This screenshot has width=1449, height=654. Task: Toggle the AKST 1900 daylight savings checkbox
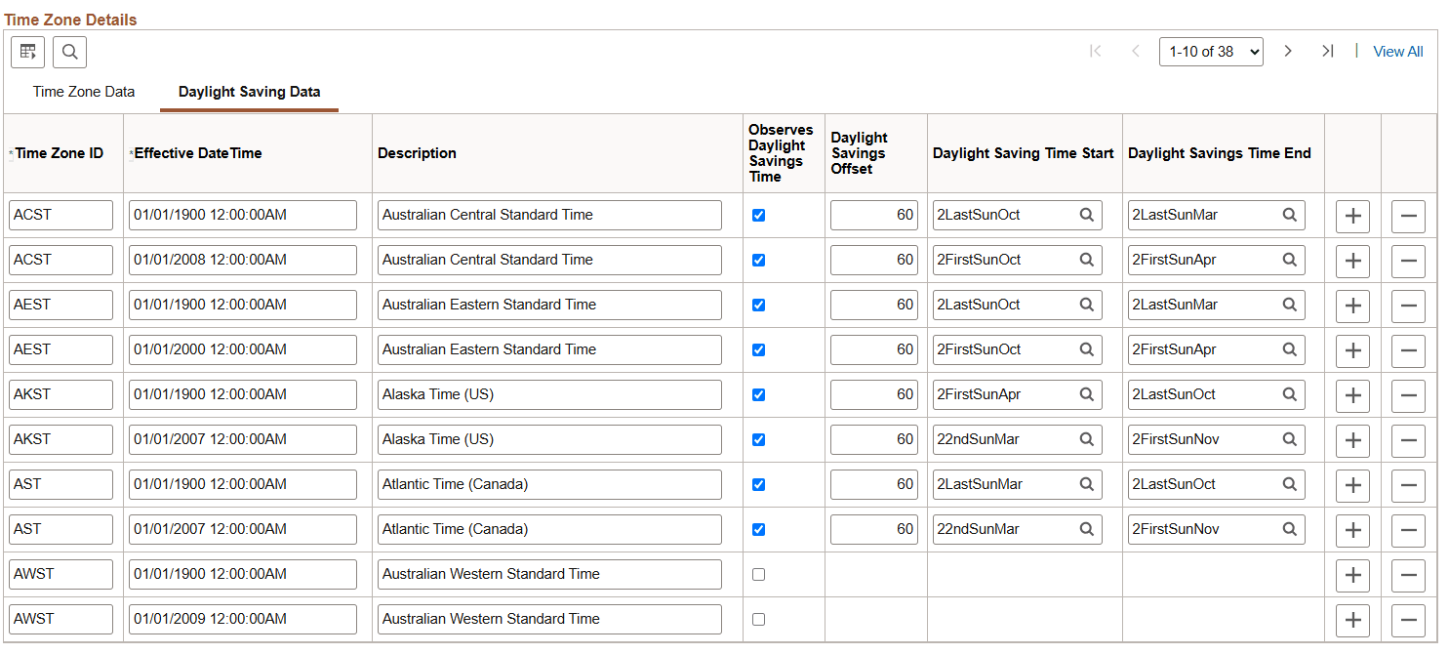(x=758, y=394)
